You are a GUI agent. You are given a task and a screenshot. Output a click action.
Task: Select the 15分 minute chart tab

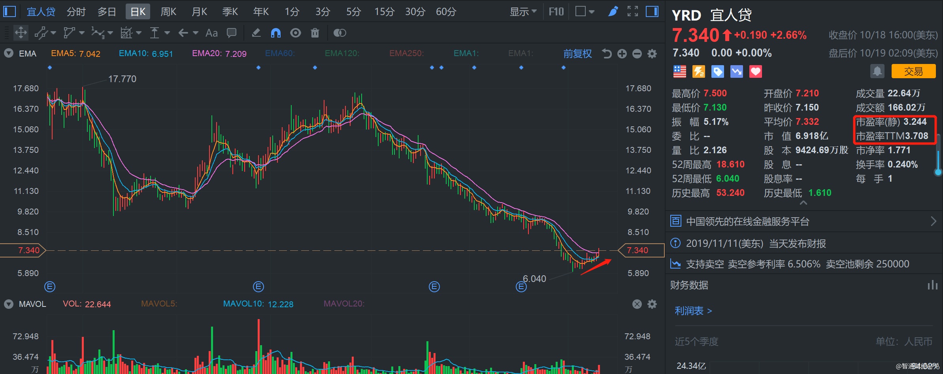coord(385,12)
